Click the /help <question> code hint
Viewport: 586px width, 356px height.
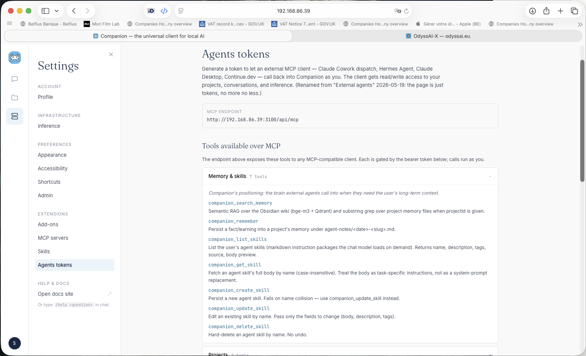tap(74, 305)
